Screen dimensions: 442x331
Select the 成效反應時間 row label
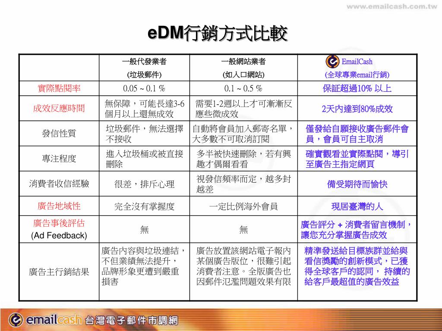pyautogui.click(x=59, y=108)
